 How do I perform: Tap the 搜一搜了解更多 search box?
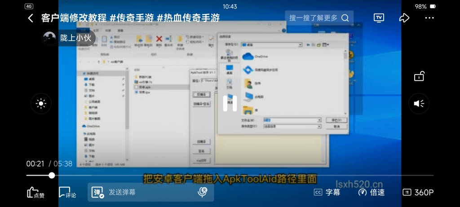[319, 18]
